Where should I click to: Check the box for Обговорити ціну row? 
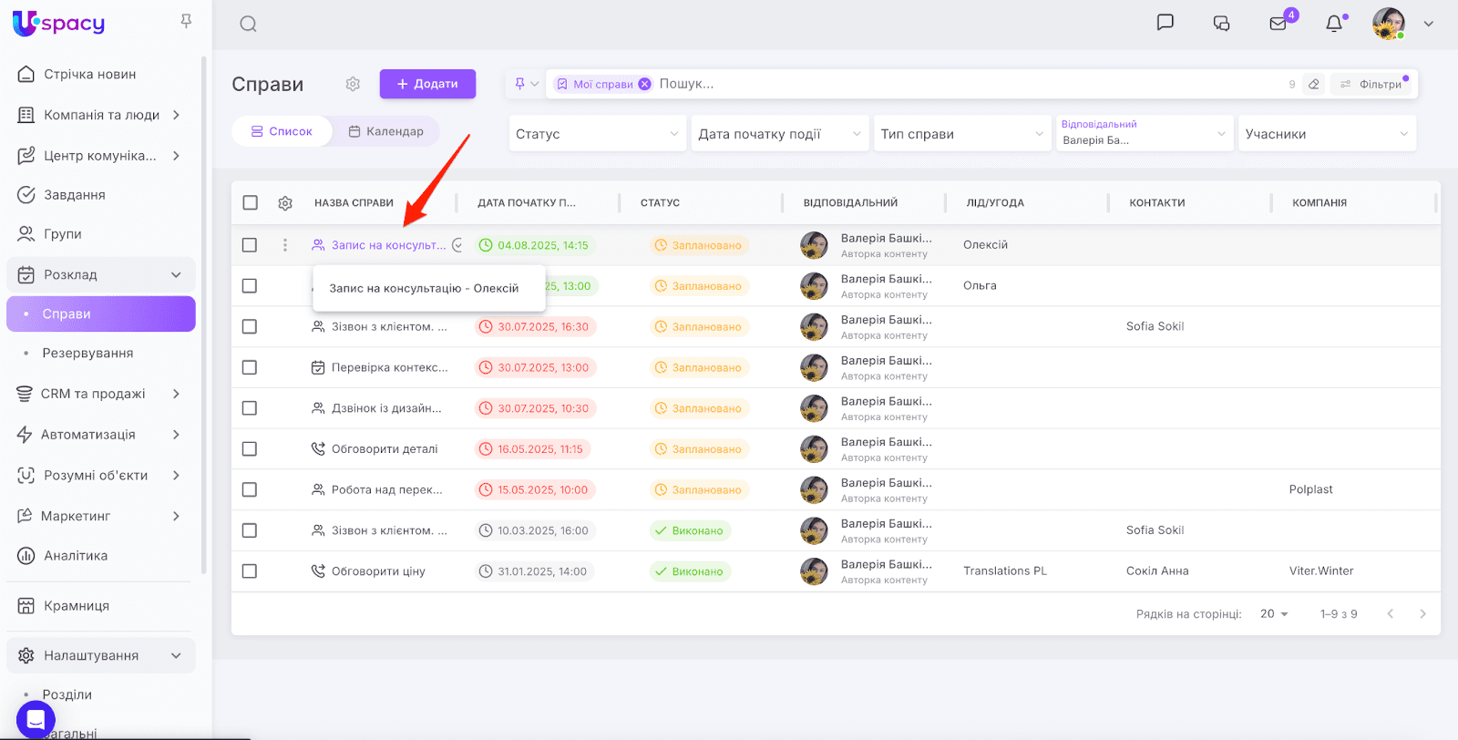250,571
